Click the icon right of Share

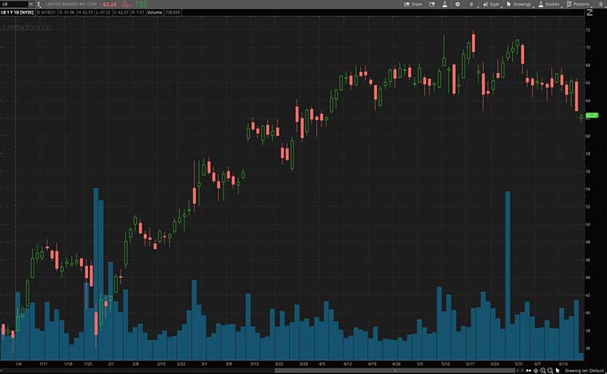(433, 4)
